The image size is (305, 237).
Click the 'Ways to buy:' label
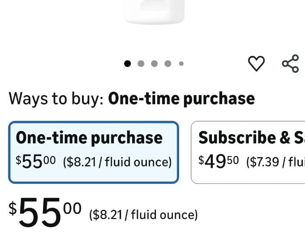(x=56, y=98)
